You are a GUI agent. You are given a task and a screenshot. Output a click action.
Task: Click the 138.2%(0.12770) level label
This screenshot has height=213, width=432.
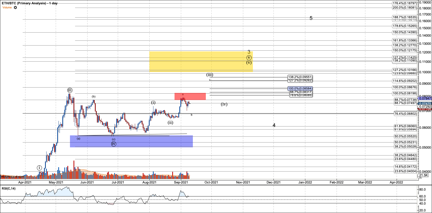(405, 45)
